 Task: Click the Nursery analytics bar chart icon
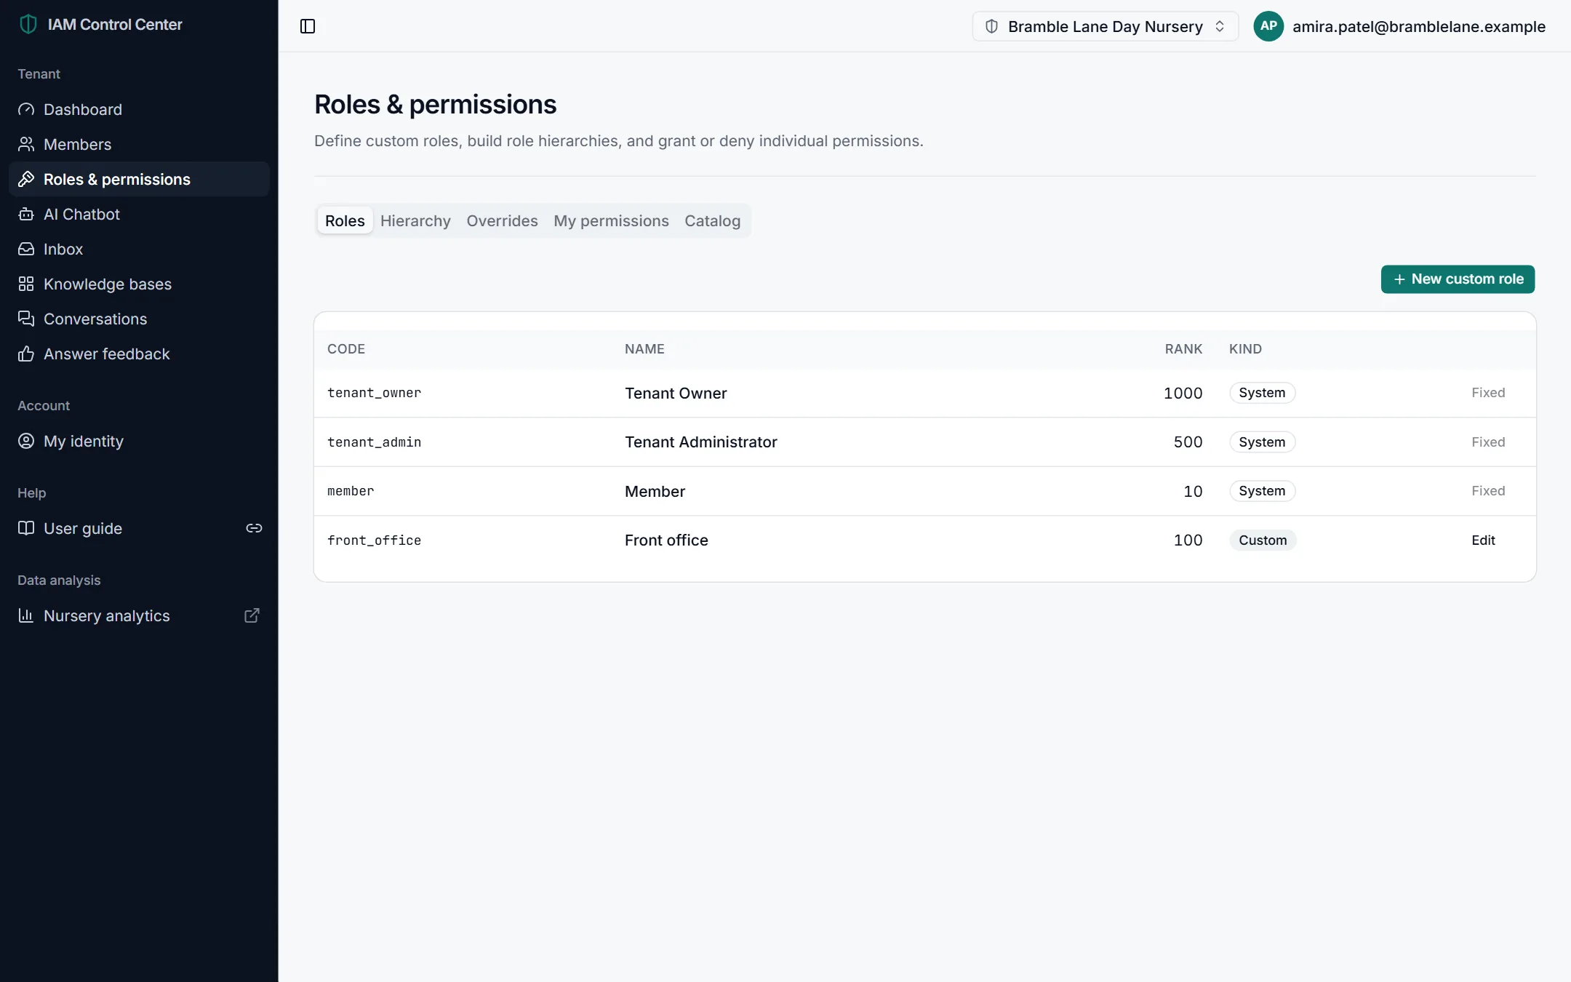(26, 615)
